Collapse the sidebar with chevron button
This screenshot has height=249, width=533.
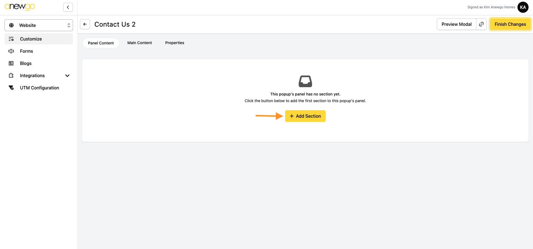[68, 7]
